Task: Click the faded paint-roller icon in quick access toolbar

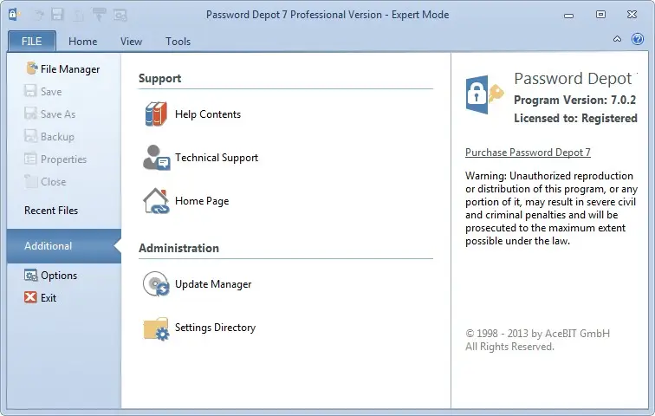Action: tap(99, 15)
